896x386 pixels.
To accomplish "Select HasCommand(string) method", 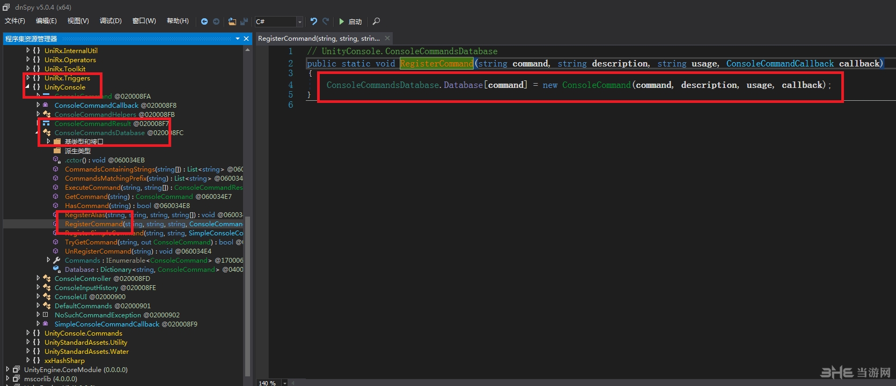I will pyautogui.click(x=128, y=205).
